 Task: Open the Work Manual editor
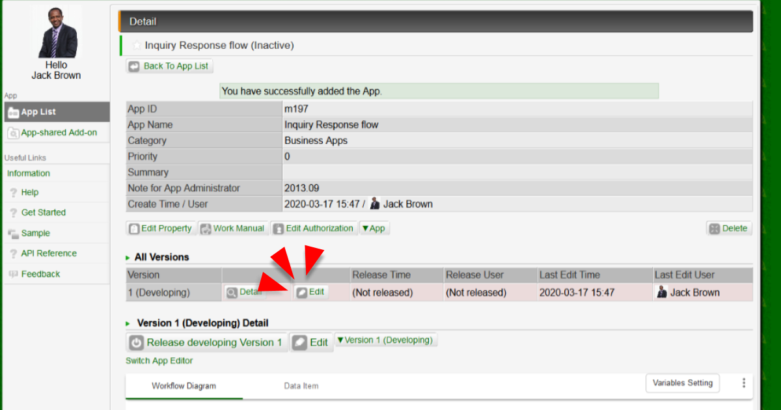(232, 228)
